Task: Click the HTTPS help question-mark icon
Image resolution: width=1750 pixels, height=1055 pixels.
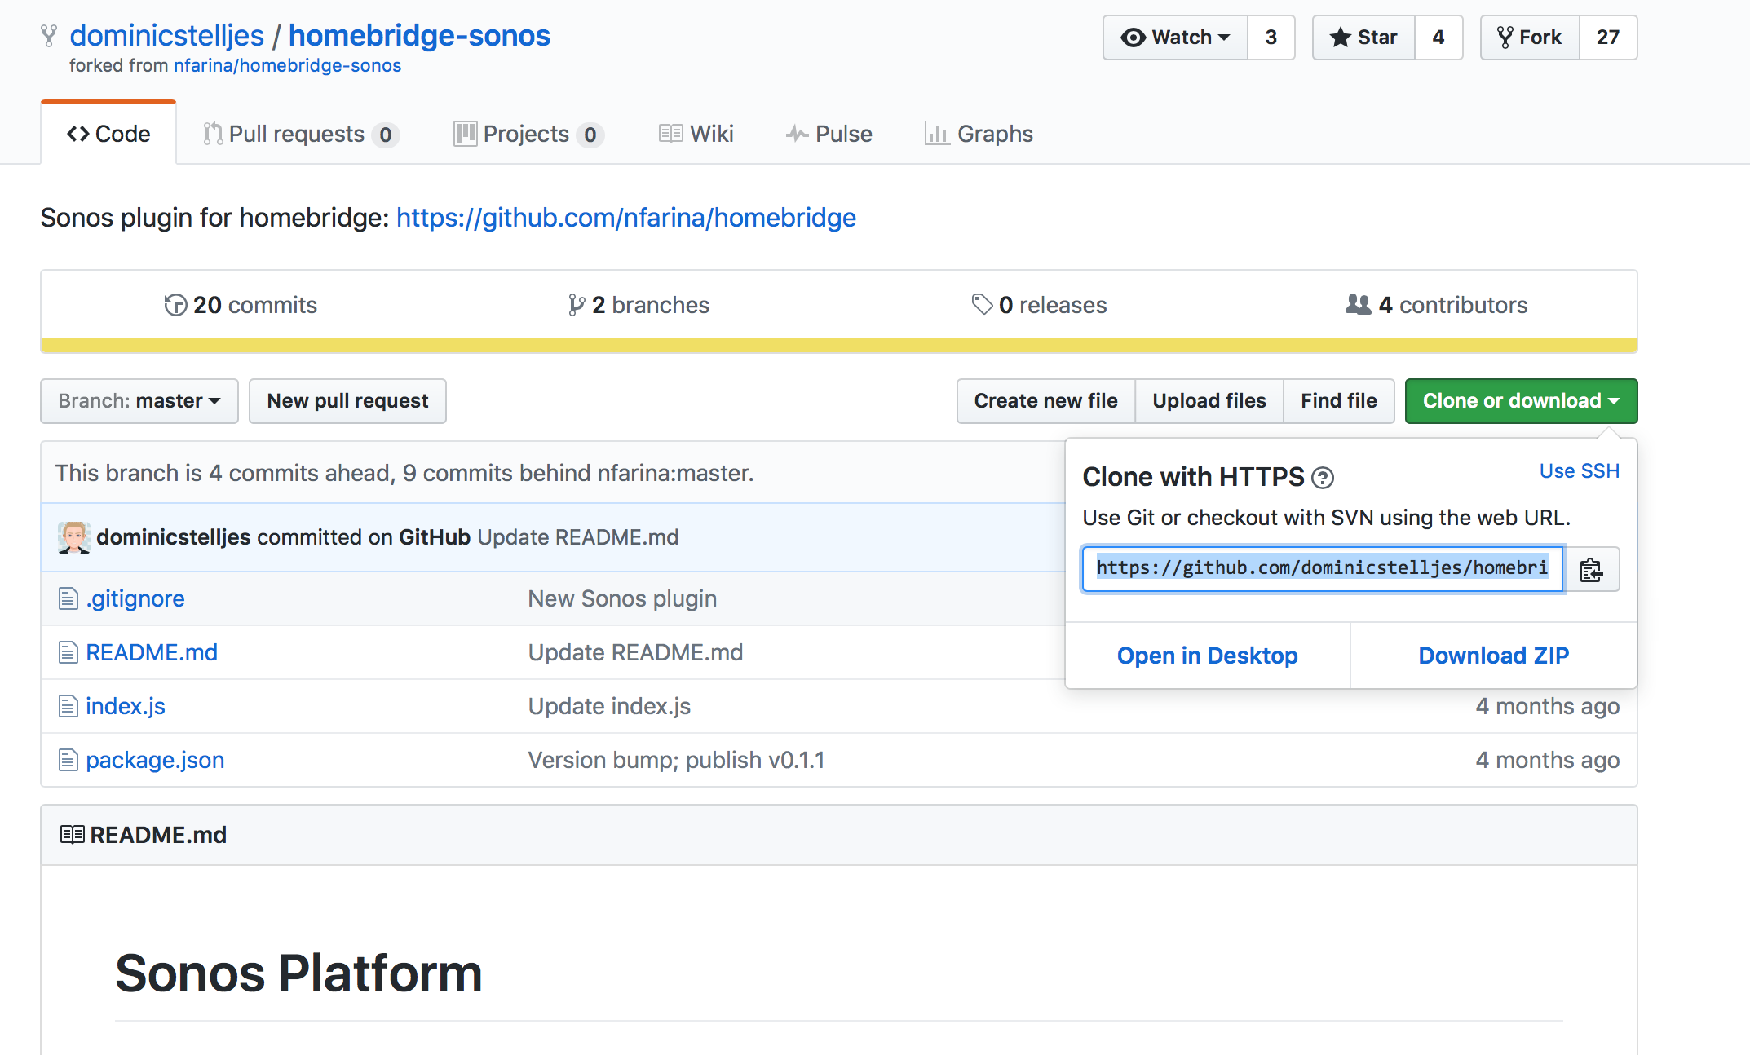Action: coord(1322,478)
